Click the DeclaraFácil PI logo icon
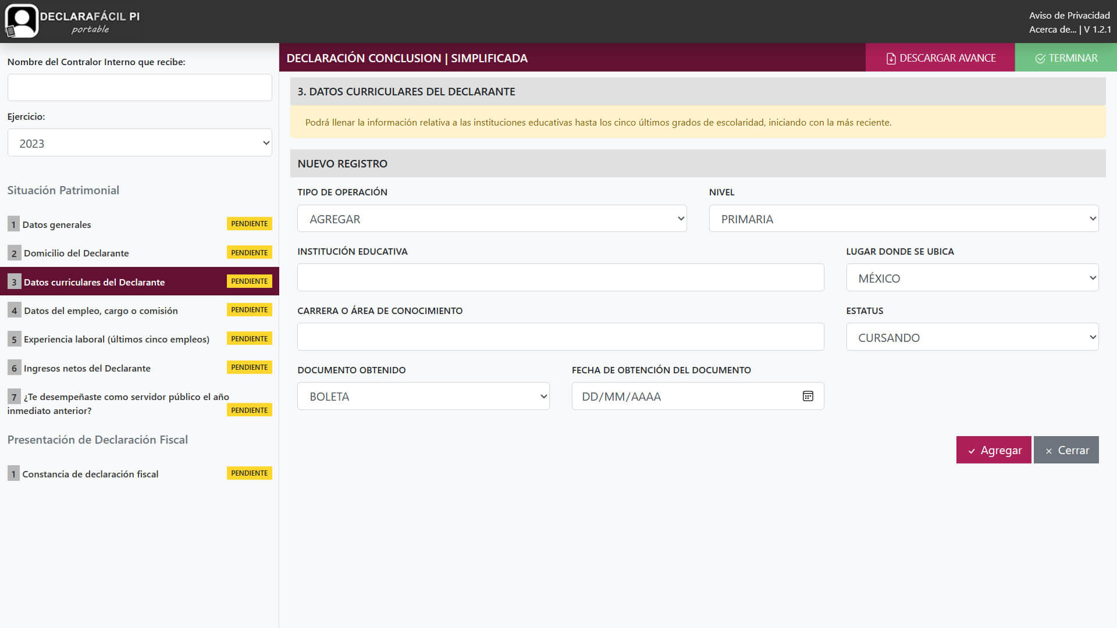This screenshot has width=1117, height=628. [x=22, y=21]
